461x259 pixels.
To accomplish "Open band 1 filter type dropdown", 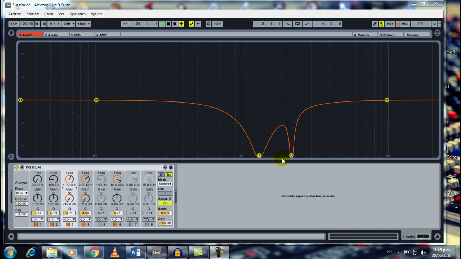I will pyautogui.click(x=37, y=219).
